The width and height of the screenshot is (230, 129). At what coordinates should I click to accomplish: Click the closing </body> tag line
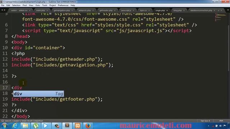(21, 116)
